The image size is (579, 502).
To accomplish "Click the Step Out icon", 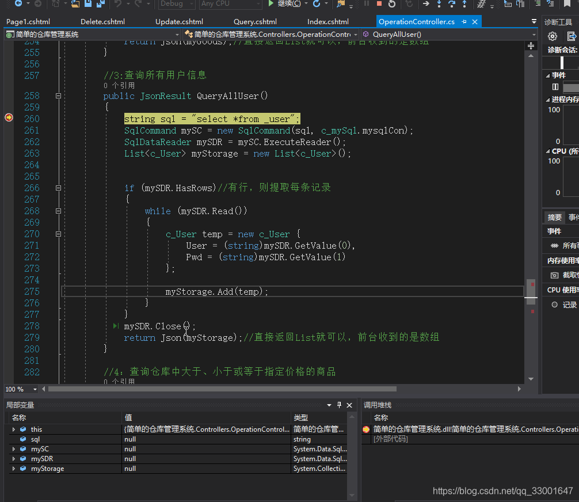I will pyautogui.click(x=464, y=3).
